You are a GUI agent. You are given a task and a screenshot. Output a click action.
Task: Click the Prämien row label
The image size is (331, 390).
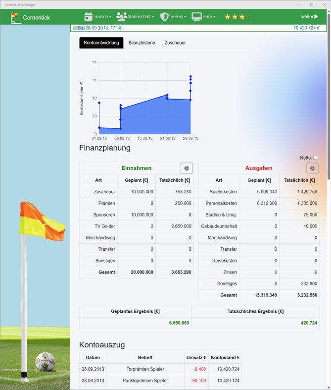(106, 203)
